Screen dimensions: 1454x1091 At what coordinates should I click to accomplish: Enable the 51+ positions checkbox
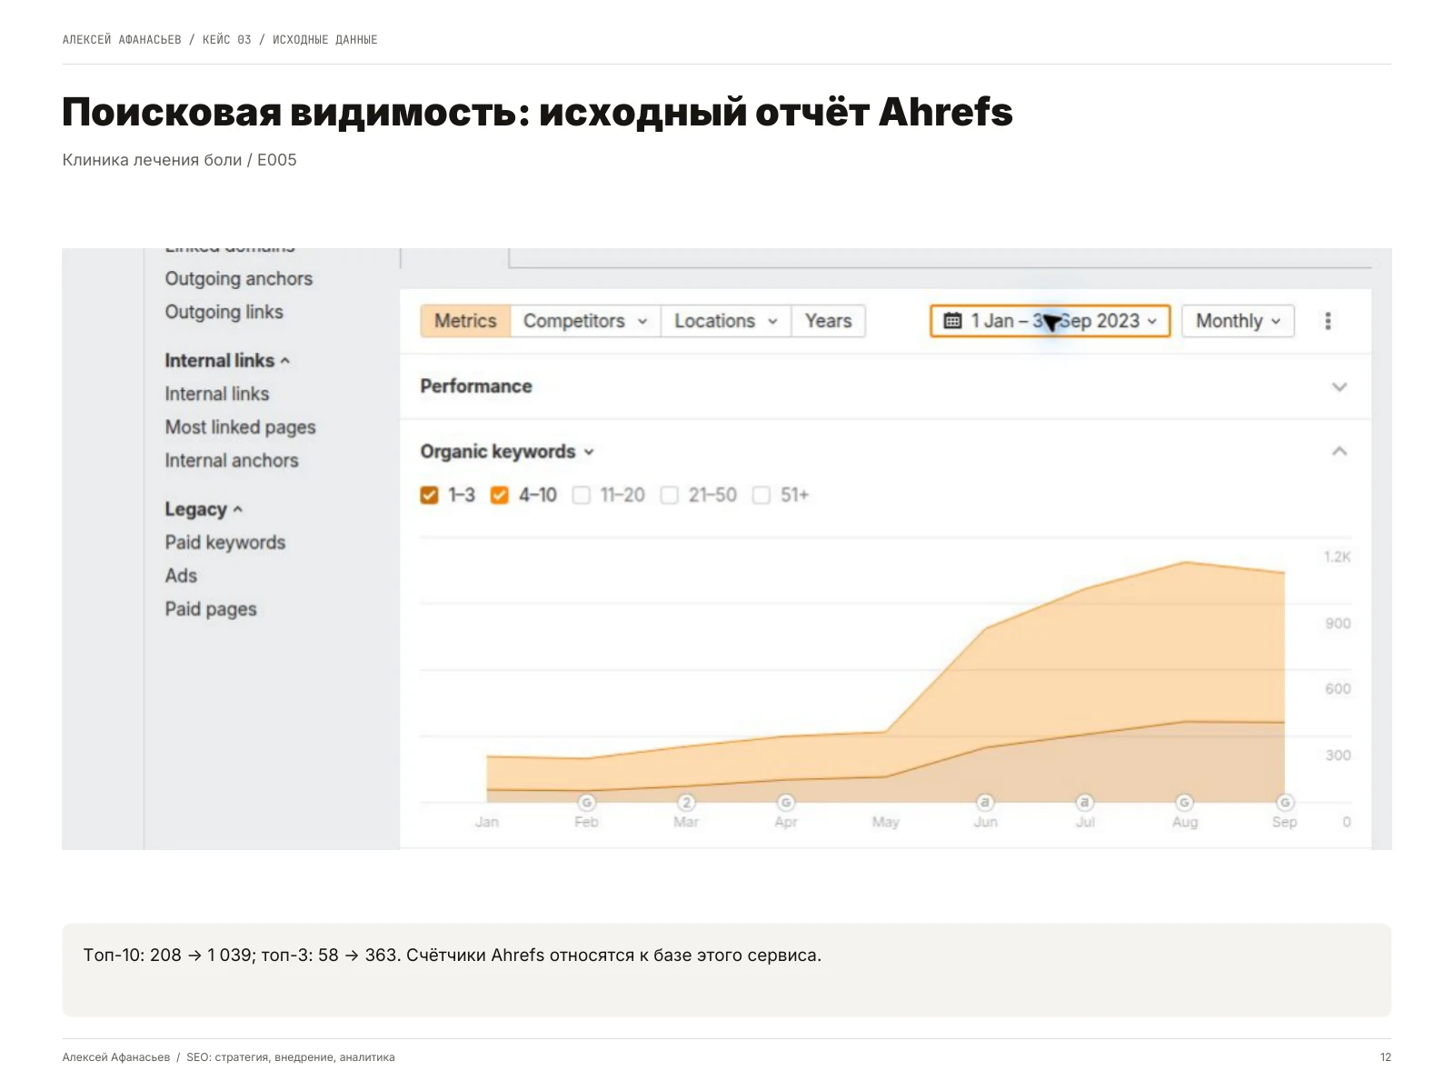tap(762, 495)
